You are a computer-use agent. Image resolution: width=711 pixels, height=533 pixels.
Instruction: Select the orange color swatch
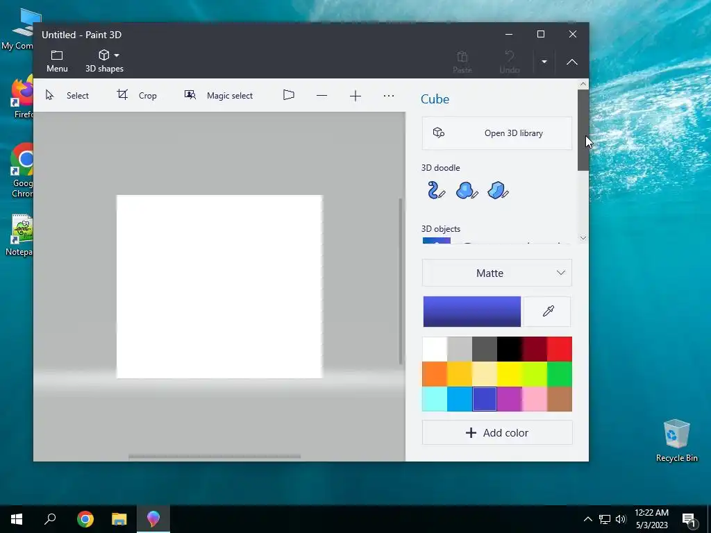[435, 374]
